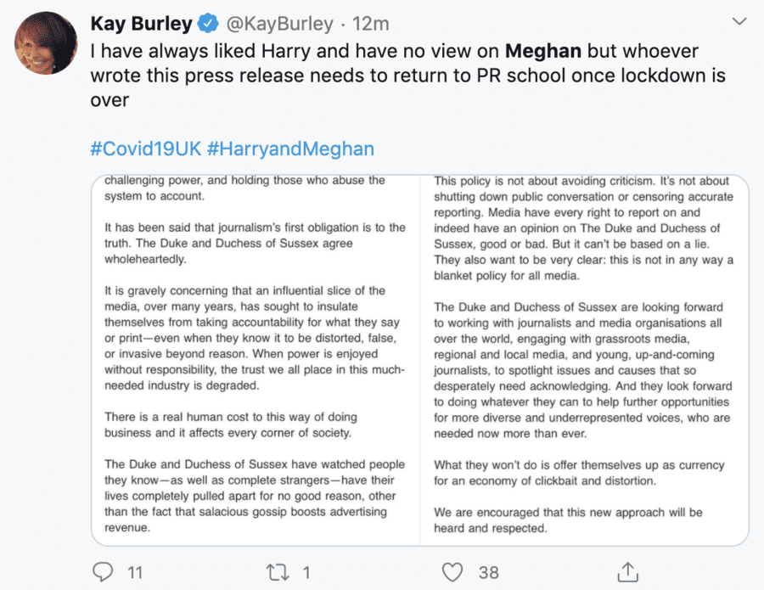Open the share tweet icon
Screen dimensions: 764x590
pos(628,570)
